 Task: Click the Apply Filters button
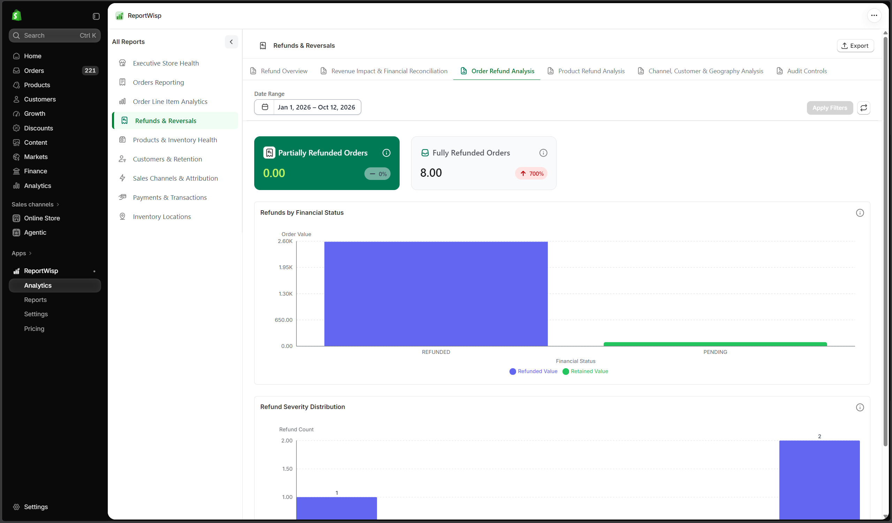[x=829, y=108]
